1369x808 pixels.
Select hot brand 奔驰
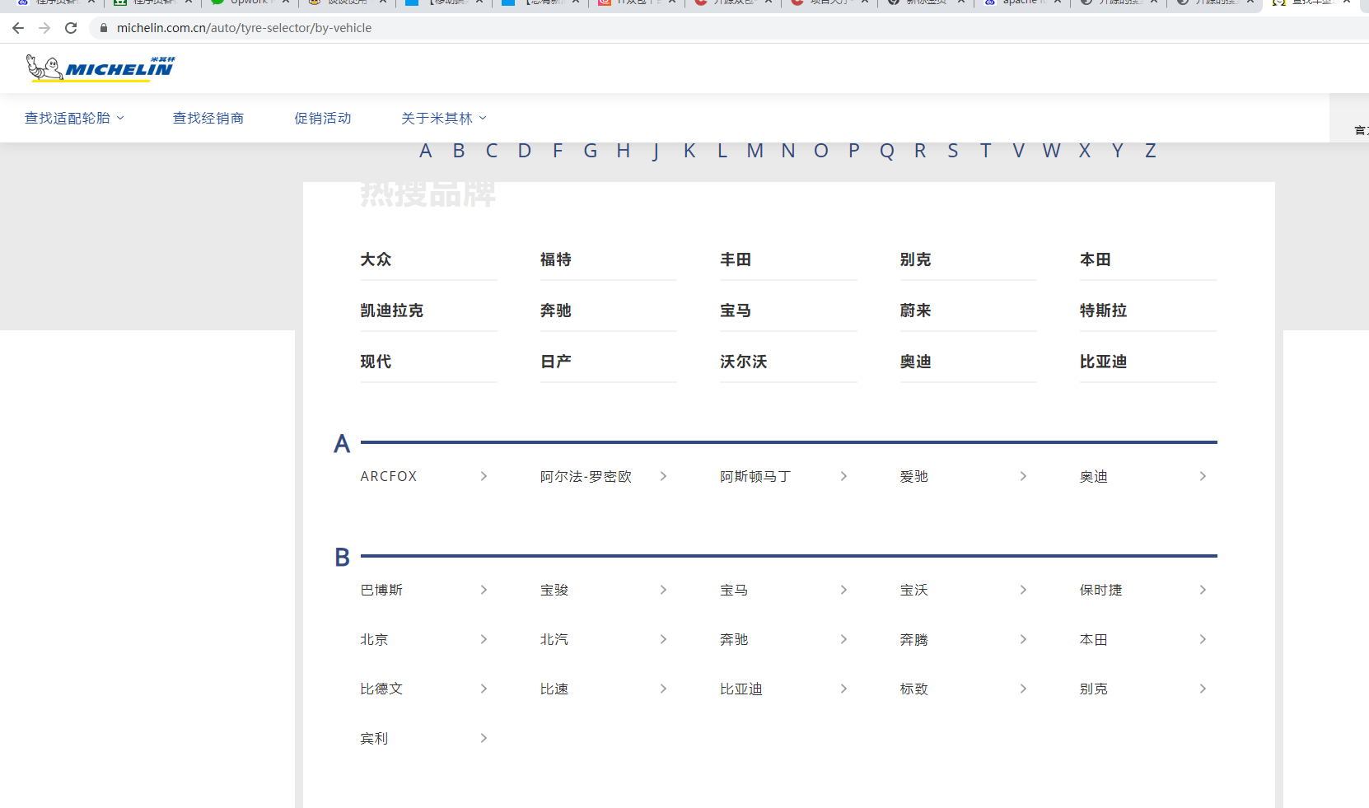(556, 311)
